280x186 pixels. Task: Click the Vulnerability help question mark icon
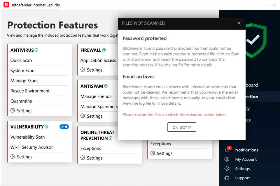point(46,127)
